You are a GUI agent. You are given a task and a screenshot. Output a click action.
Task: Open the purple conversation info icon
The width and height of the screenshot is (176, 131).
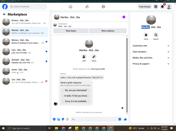[124, 17]
